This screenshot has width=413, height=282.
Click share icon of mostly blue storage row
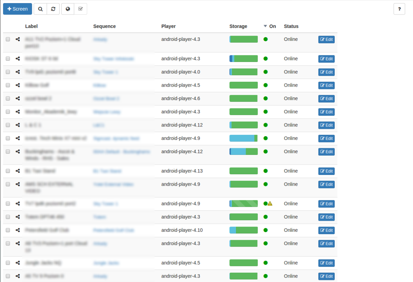pos(18,138)
